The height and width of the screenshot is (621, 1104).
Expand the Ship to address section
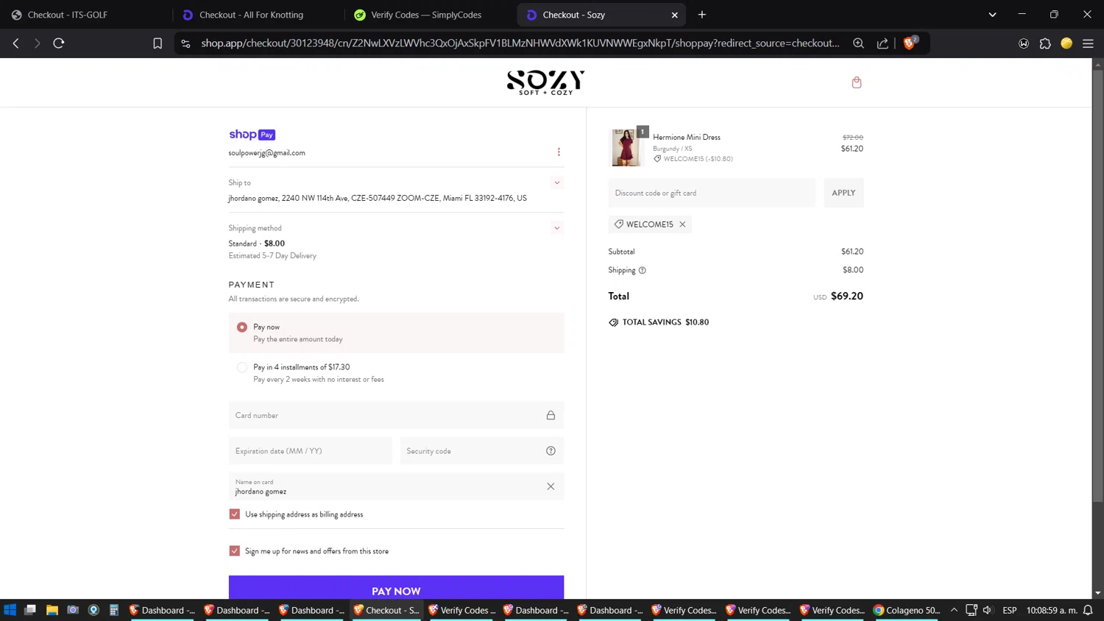point(557,182)
